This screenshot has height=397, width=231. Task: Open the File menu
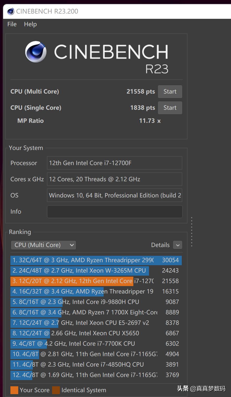point(12,24)
